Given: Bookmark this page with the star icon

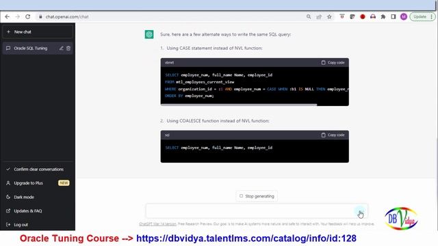Looking at the screenshot, I should click(329, 16).
